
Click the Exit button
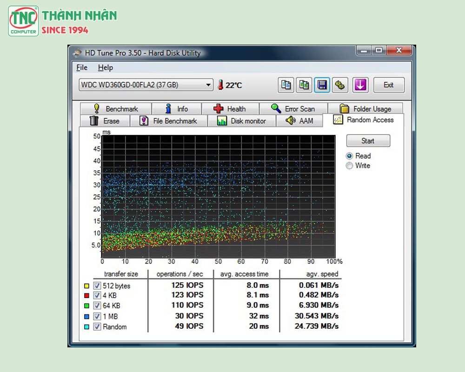389,85
